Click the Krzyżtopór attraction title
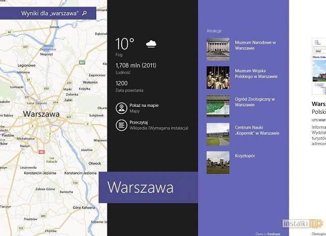326x236 pixels. pyautogui.click(x=244, y=156)
